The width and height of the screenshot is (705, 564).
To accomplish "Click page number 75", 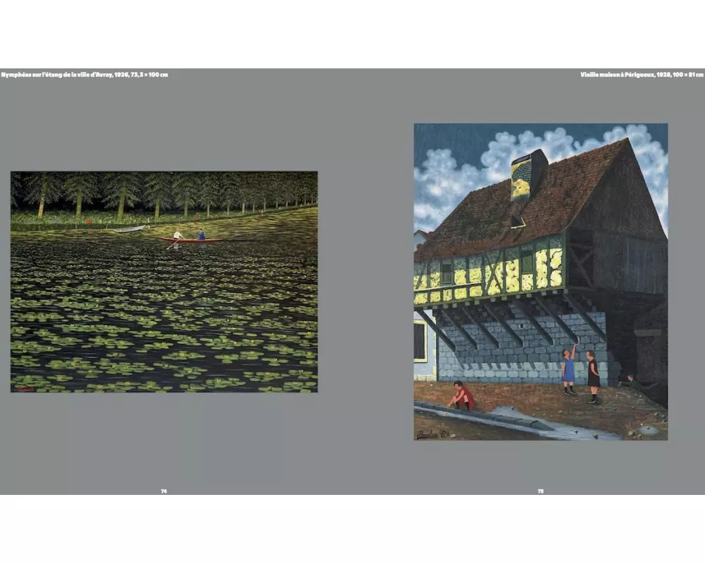I will pyautogui.click(x=541, y=491).
